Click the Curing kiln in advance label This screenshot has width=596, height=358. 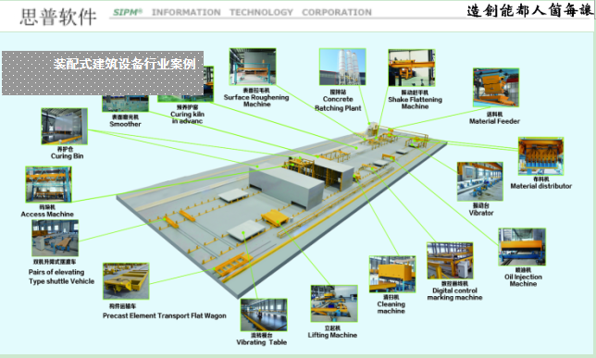pyautogui.click(x=187, y=117)
